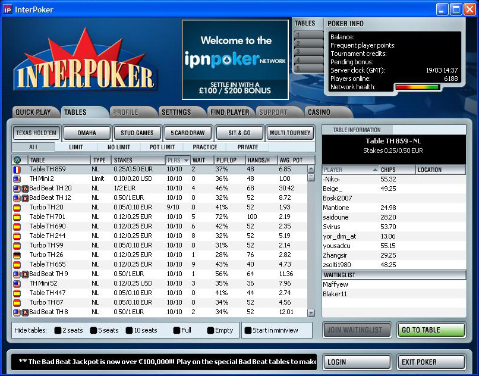This screenshot has width=479, height=376.
Task: Show Practice tables filter
Action: 204,147
